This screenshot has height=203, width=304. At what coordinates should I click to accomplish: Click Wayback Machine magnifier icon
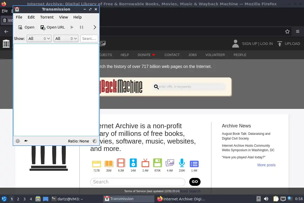[x=156, y=87]
